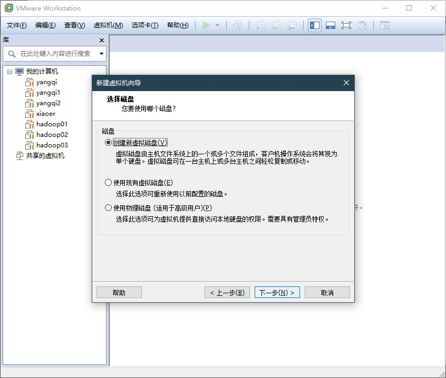Click the 取消 button
Screen dimensions: 446x378
(x=327, y=292)
